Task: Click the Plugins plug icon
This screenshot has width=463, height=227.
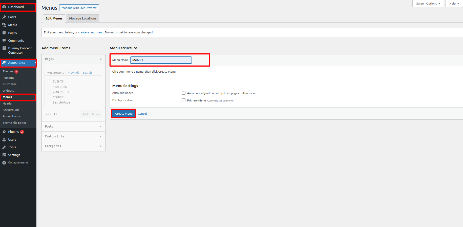Action: pyautogui.click(x=4, y=132)
